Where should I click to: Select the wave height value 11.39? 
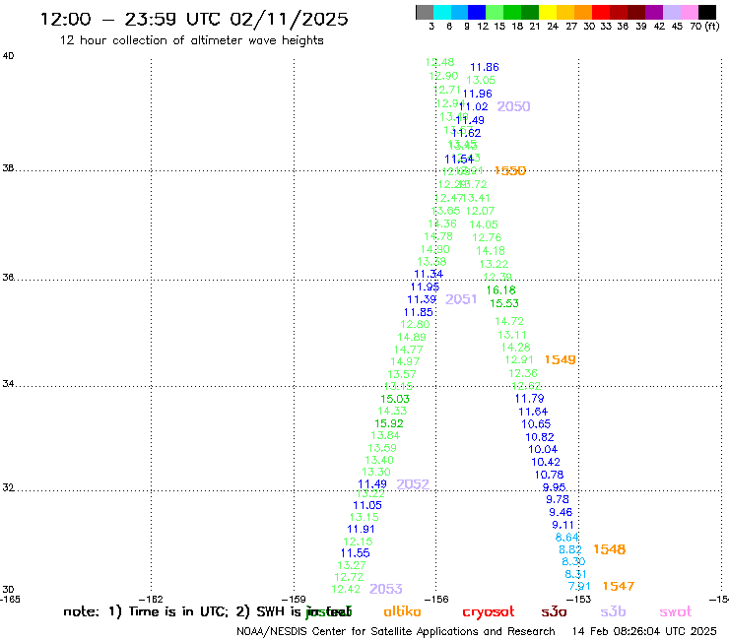click(x=422, y=299)
